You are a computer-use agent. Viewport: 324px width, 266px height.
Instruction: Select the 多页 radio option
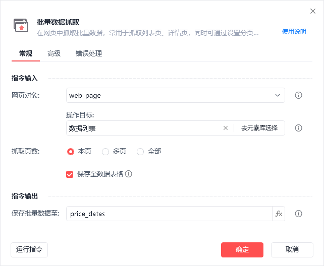[105, 152]
